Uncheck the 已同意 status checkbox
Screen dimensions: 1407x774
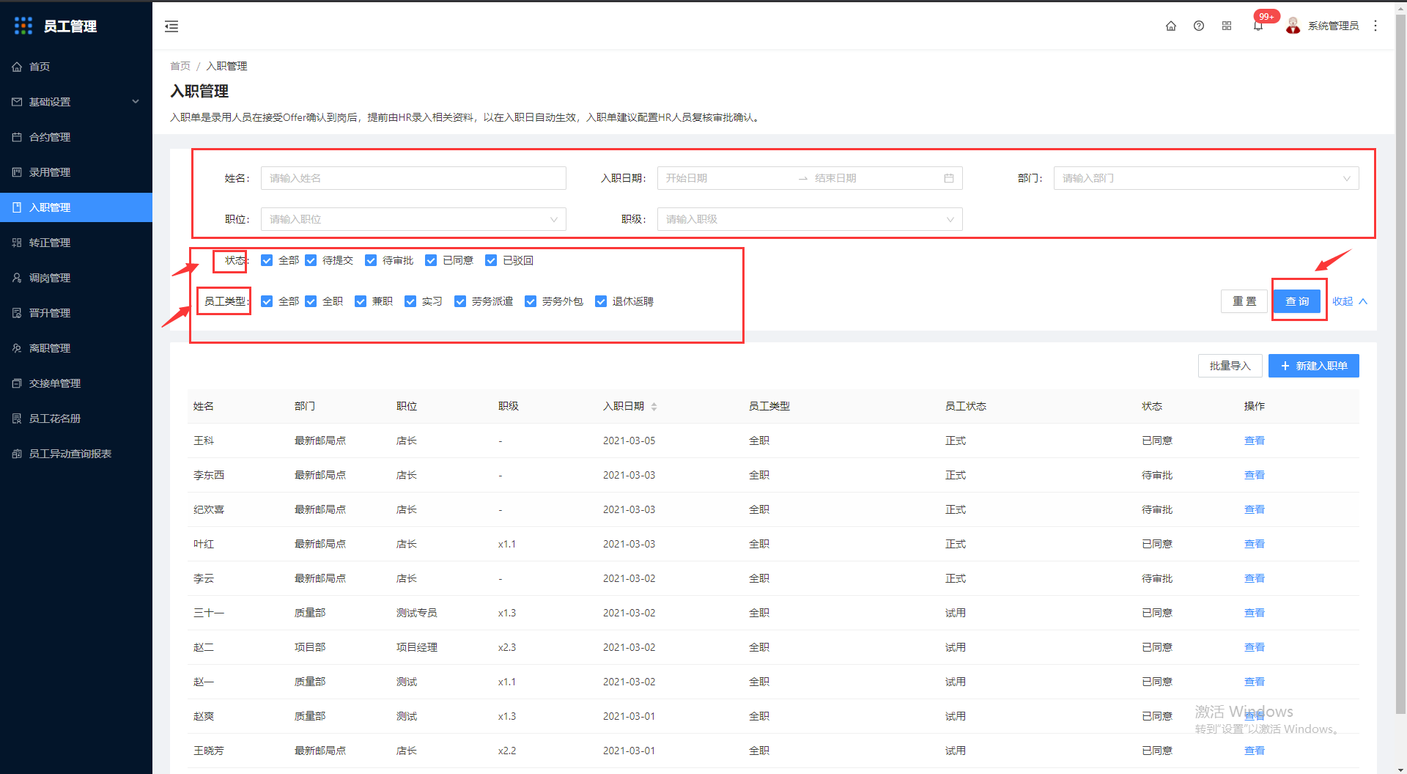pyautogui.click(x=431, y=260)
